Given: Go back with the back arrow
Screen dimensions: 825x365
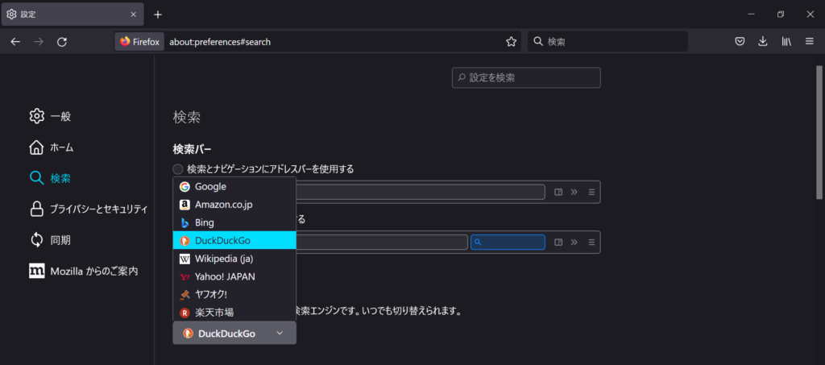Looking at the screenshot, I should coord(15,42).
